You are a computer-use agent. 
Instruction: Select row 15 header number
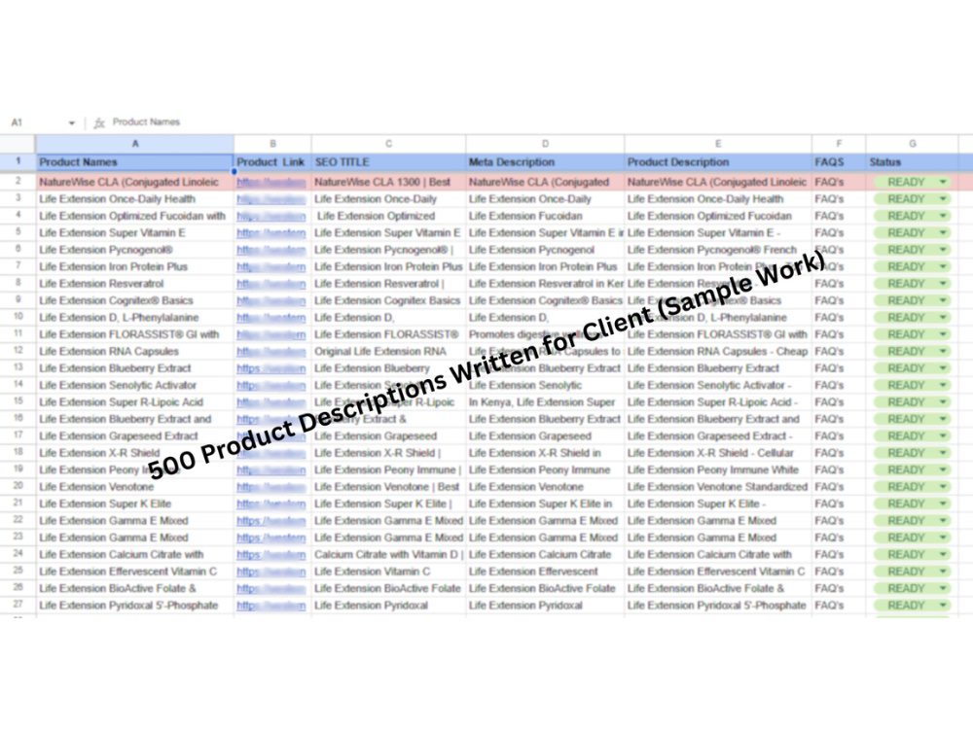(x=18, y=401)
